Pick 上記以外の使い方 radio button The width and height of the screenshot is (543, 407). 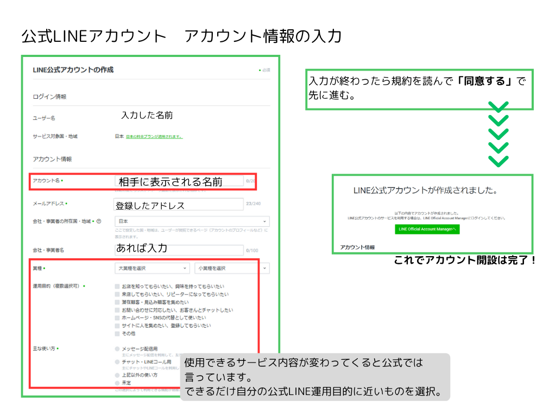pos(117,375)
